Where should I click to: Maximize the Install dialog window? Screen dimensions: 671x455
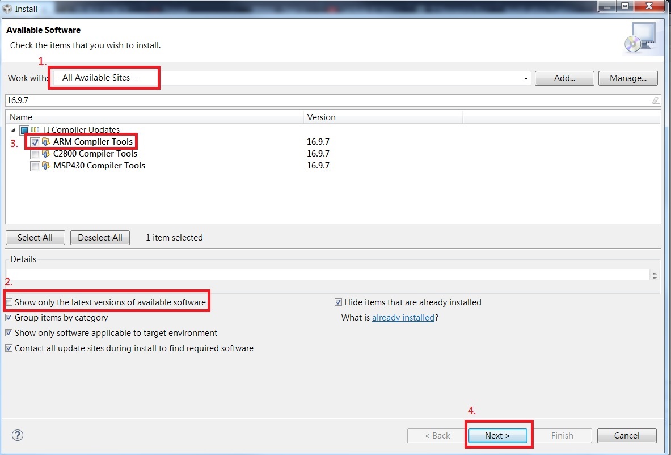point(625,6)
